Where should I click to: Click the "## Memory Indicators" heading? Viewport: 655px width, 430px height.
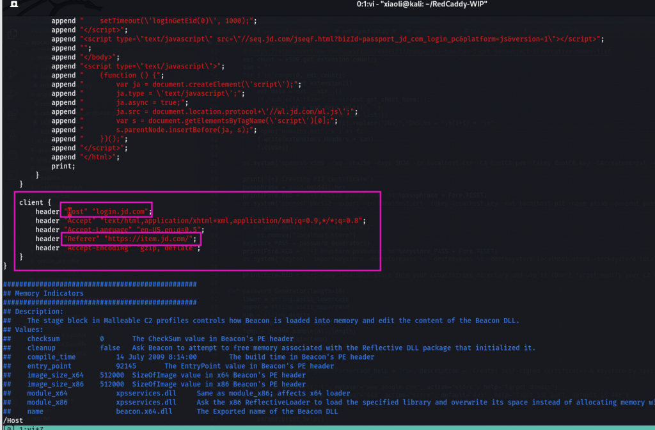(43, 293)
